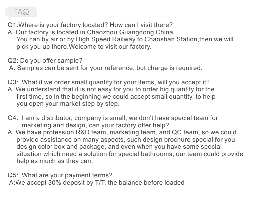Click the line "marketing and design, can your factory"
Screen dimensions: 257x216
tap(95, 125)
